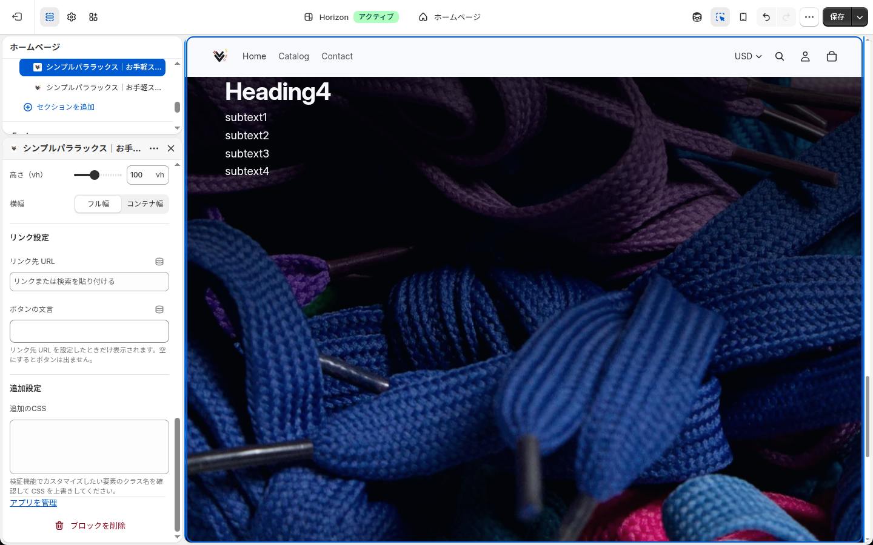Click the undo arrow icon

(x=766, y=17)
